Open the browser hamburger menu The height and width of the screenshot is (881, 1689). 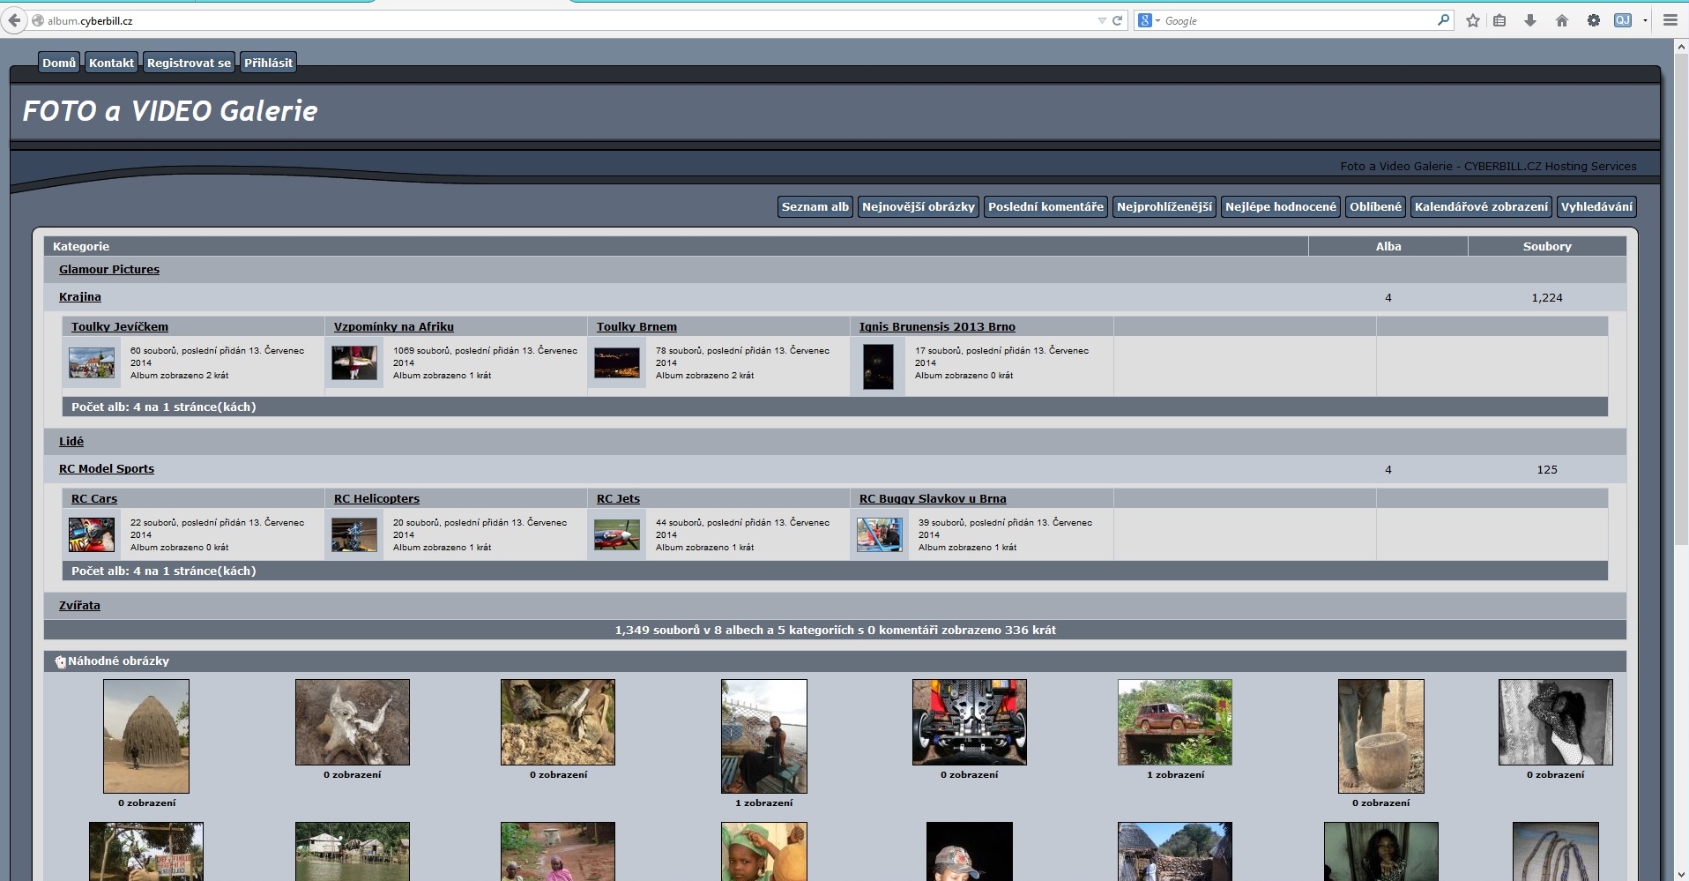click(x=1670, y=20)
